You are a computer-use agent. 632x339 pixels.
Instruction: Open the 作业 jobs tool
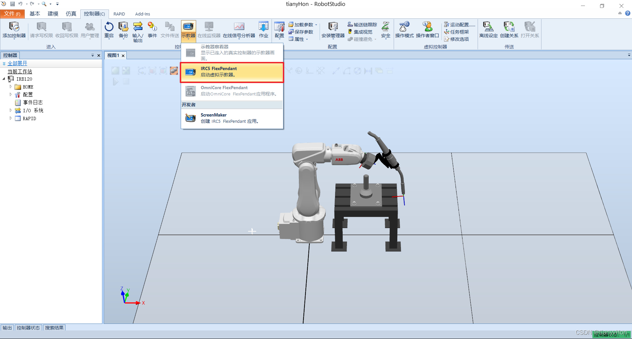coord(263,30)
